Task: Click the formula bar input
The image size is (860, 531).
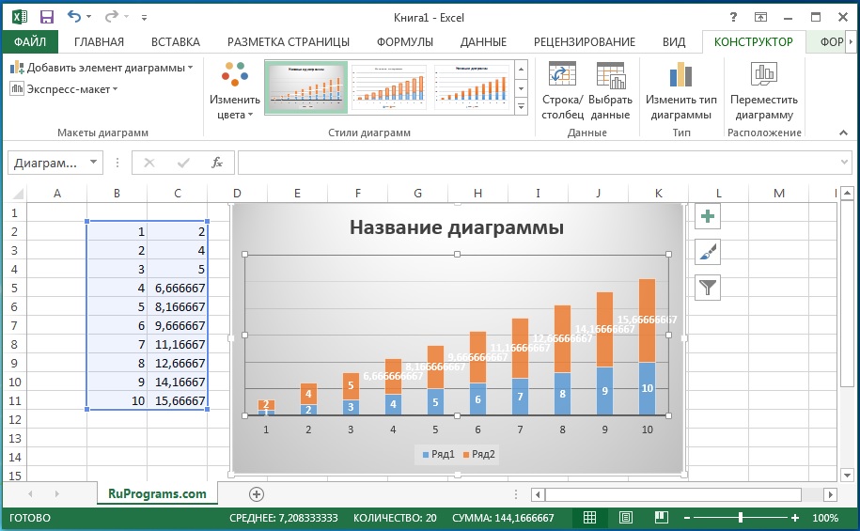Action: point(538,163)
